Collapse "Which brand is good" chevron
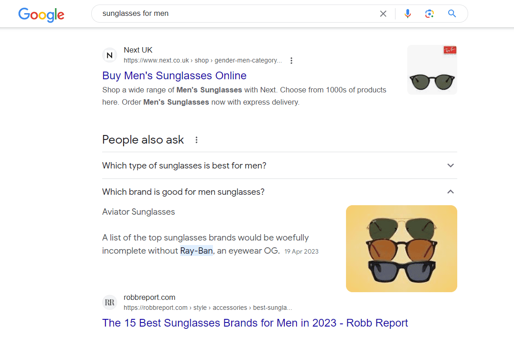This screenshot has width=514, height=337. 450,192
